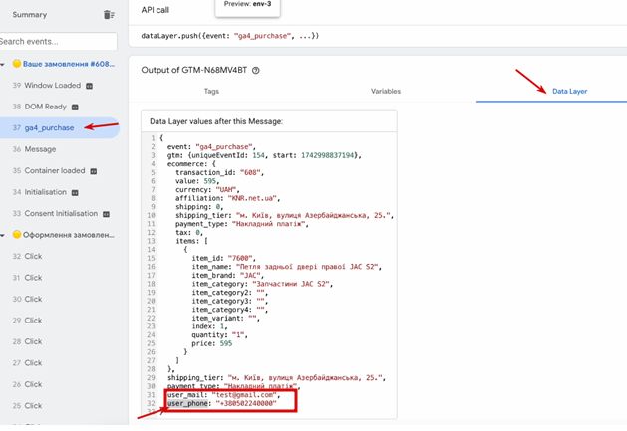This screenshot has height=431, width=627.
Task: Click the Preview: env-3 label
Action: (x=247, y=4)
